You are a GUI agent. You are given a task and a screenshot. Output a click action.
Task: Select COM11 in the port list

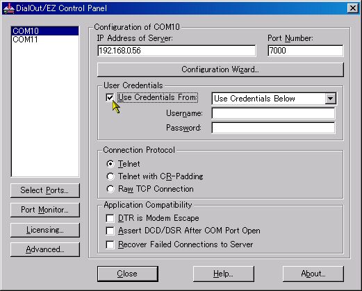[x=45, y=40]
